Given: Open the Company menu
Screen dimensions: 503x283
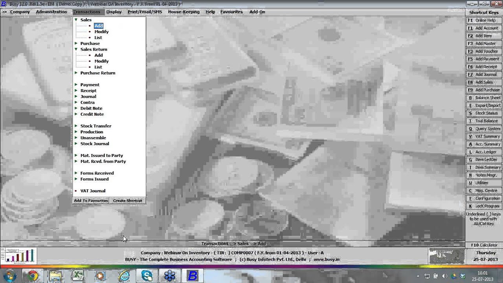Looking at the screenshot, I should (x=20, y=12).
